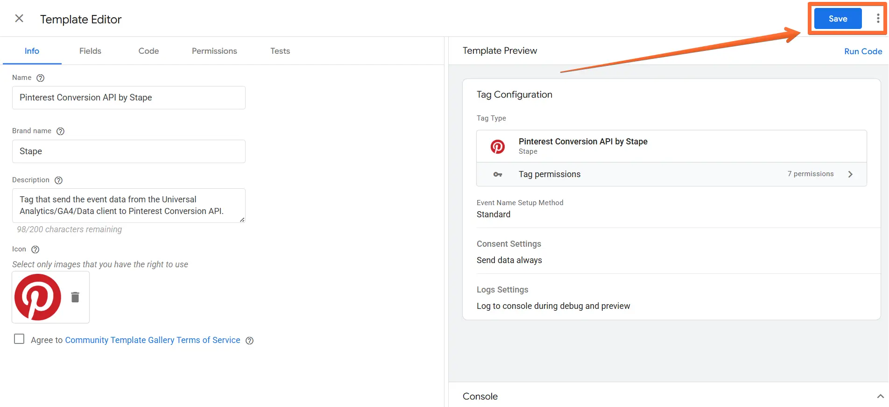Click 'Log to console during debug and preview'
Viewport: 889px width, 407px height.
pos(553,306)
